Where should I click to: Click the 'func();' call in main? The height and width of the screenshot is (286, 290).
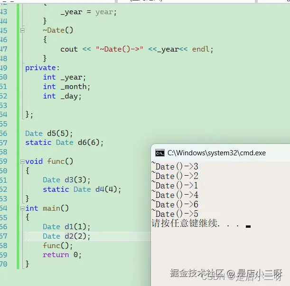(58, 246)
